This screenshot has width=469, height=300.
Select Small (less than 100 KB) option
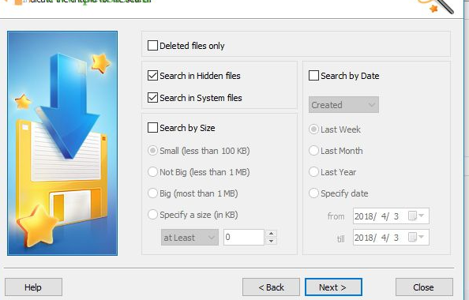(152, 151)
